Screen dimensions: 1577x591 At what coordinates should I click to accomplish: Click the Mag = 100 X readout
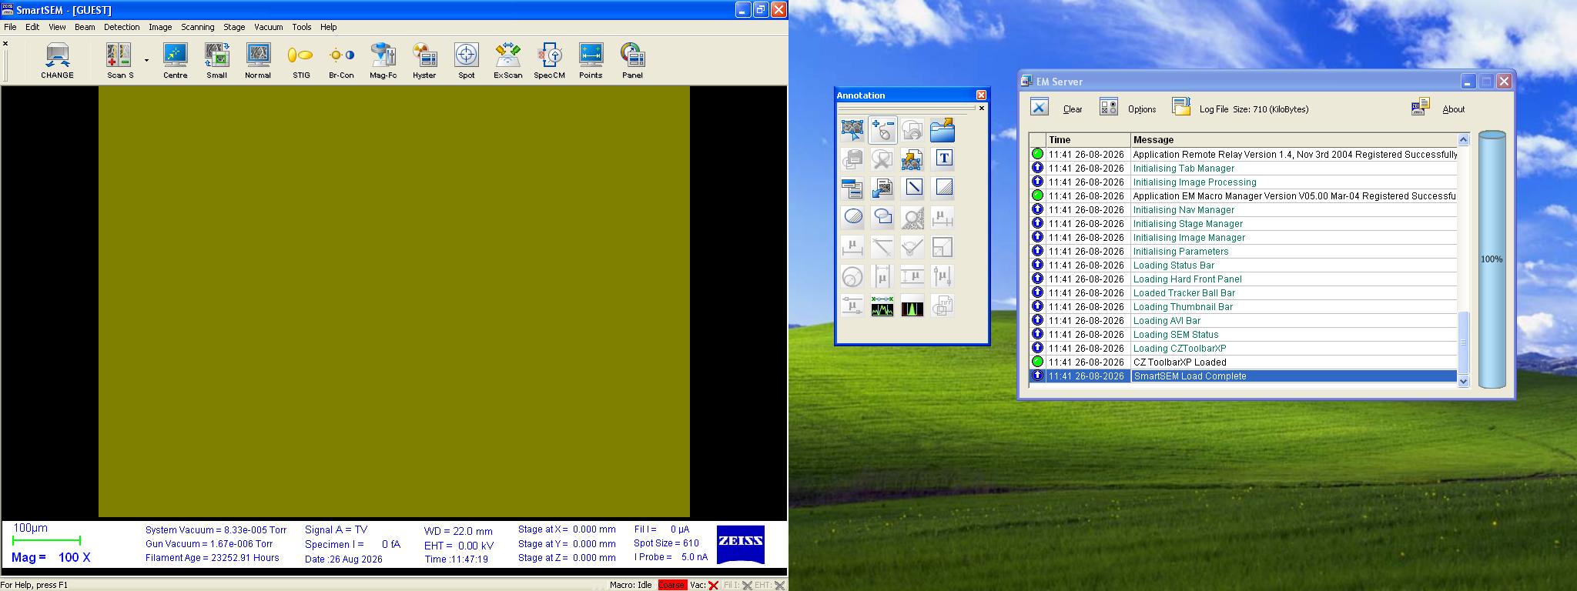click(51, 557)
